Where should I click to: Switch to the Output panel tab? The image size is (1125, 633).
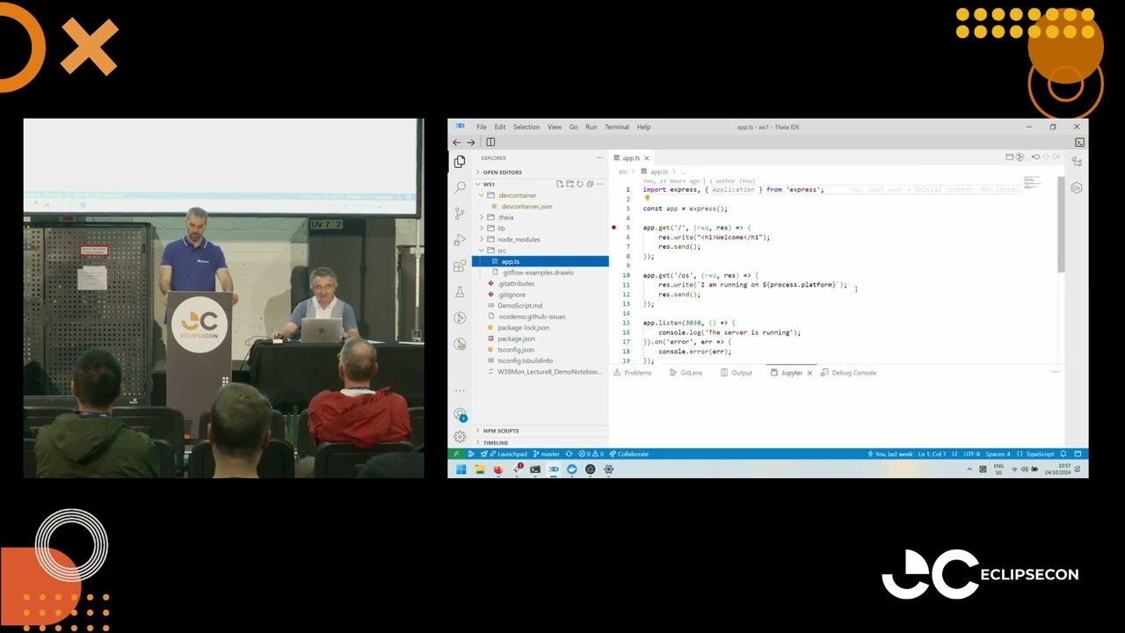737,373
